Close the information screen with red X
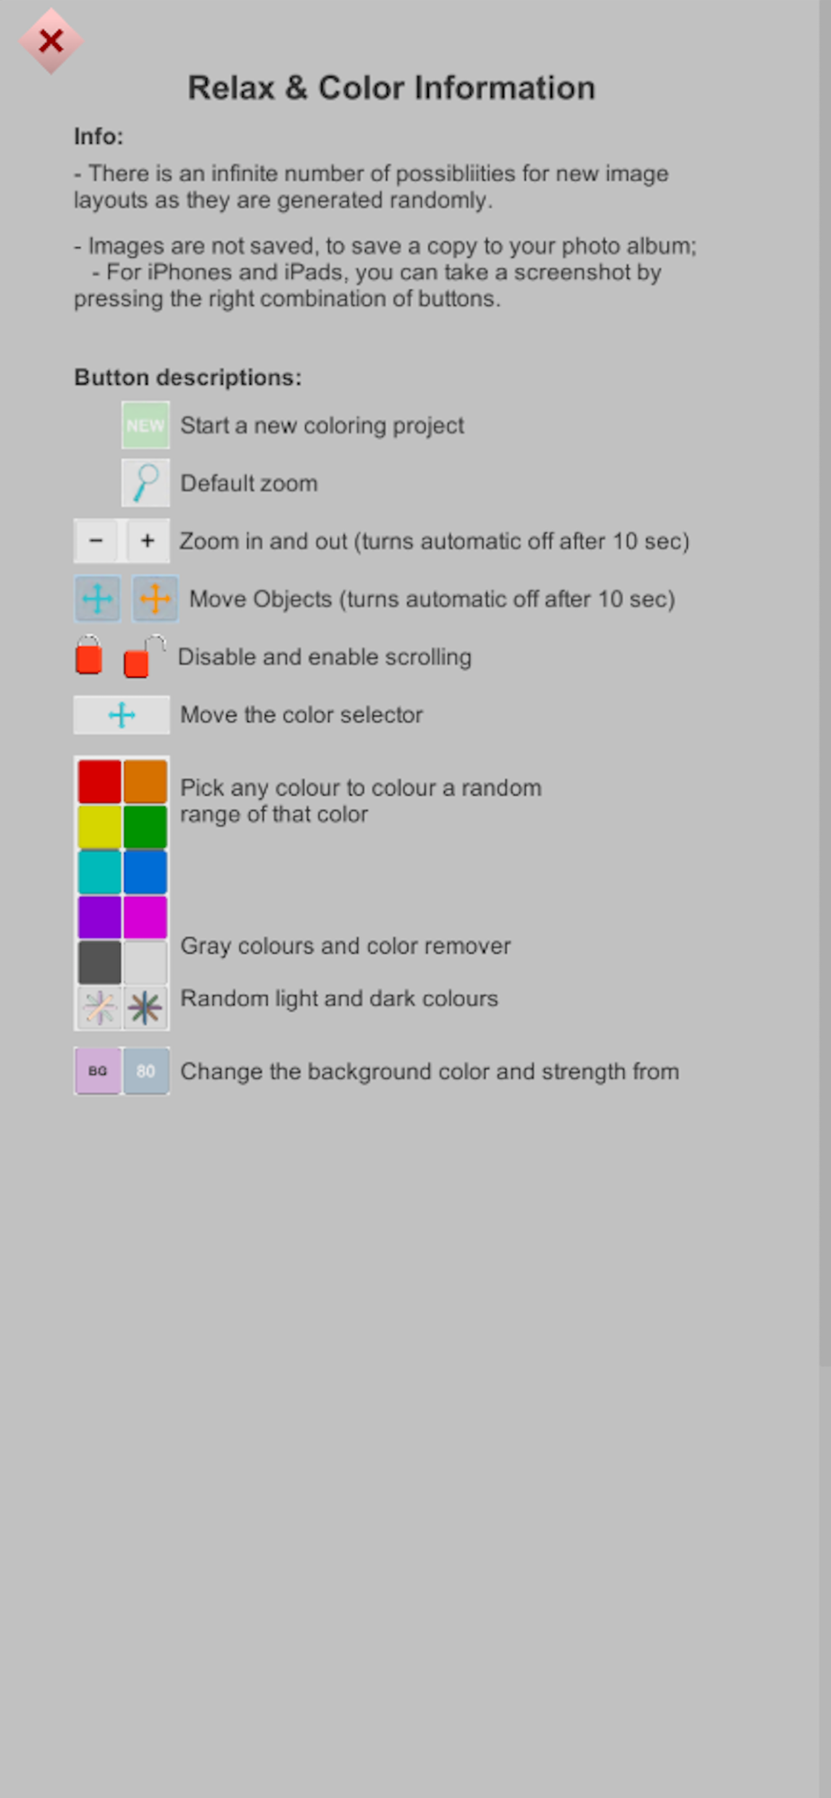 tap(51, 40)
